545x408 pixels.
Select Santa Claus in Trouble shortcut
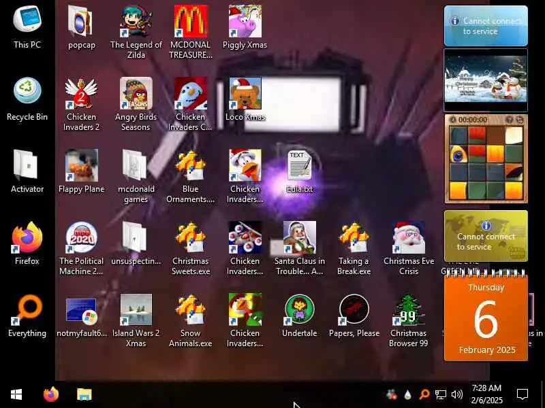(x=300, y=248)
